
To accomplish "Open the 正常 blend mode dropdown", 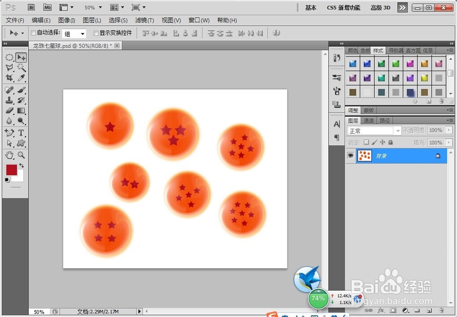I will click(x=375, y=130).
